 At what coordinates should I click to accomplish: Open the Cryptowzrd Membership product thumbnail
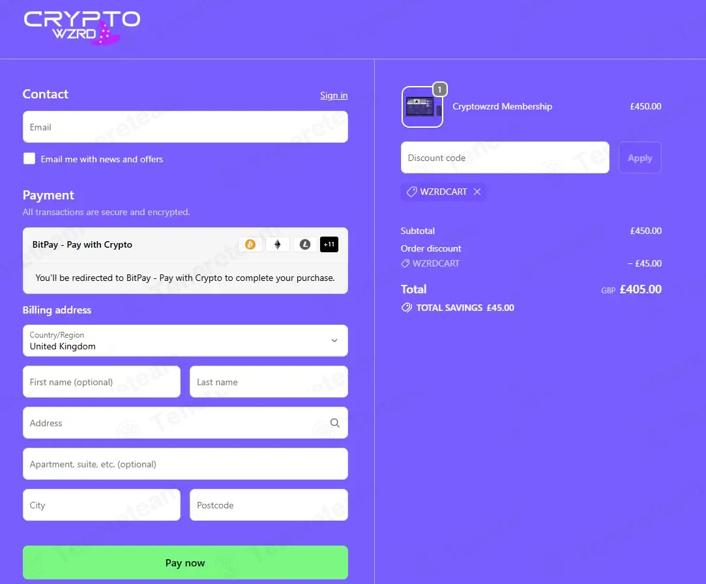point(422,107)
